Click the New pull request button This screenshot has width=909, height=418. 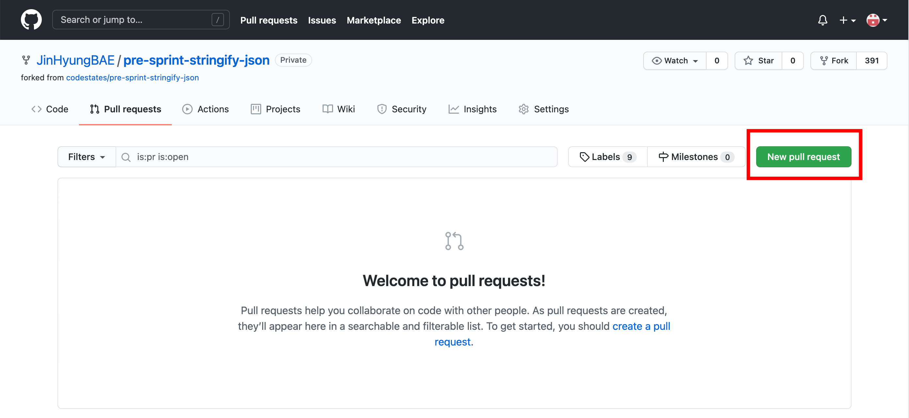tap(803, 157)
